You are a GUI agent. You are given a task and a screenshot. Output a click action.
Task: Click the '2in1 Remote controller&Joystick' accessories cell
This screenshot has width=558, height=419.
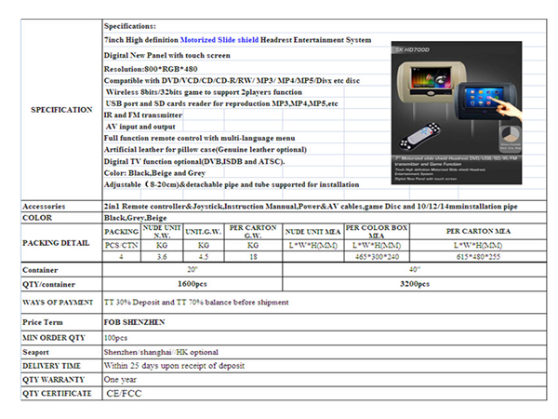coord(325,207)
